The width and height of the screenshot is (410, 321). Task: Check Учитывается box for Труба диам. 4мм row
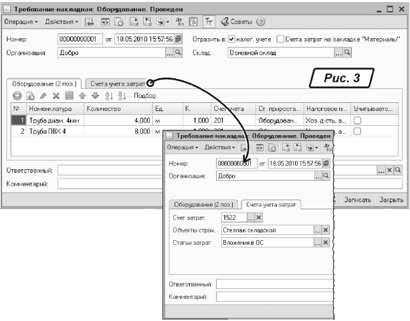[x=357, y=120]
